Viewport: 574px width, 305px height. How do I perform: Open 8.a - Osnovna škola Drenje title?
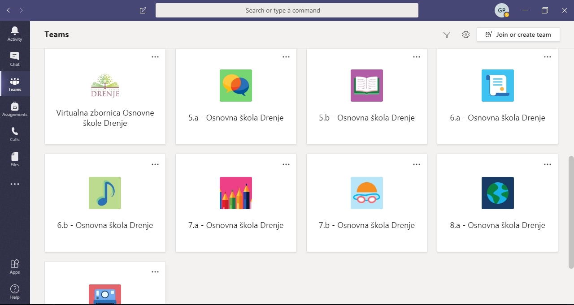(498, 225)
